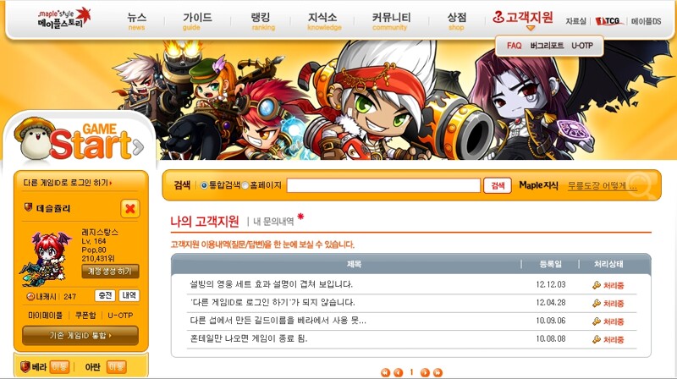This screenshot has height=379, width=677.
Task: Select the 통합검색 radio button
Action: (204, 185)
